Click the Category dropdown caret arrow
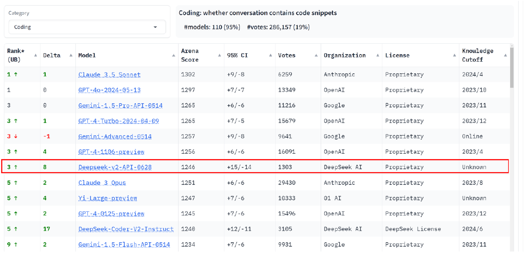This screenshot has width=526, height=267. coord(155,27)
